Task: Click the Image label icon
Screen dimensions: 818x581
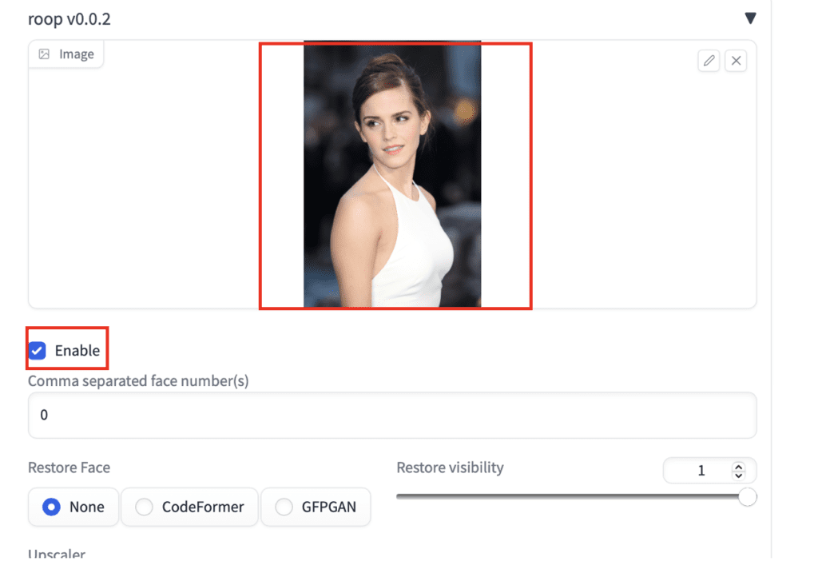Action: coord(45,54)
